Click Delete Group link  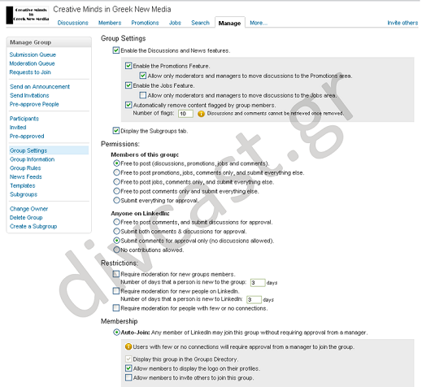(x=26, y=217)
